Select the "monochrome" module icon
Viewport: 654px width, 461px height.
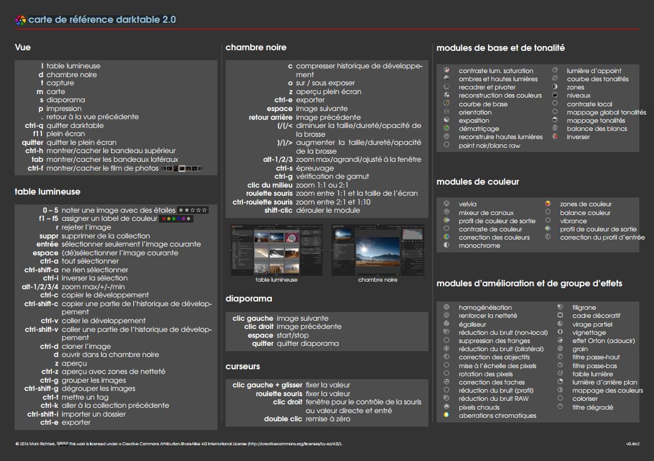pos(447,245)
